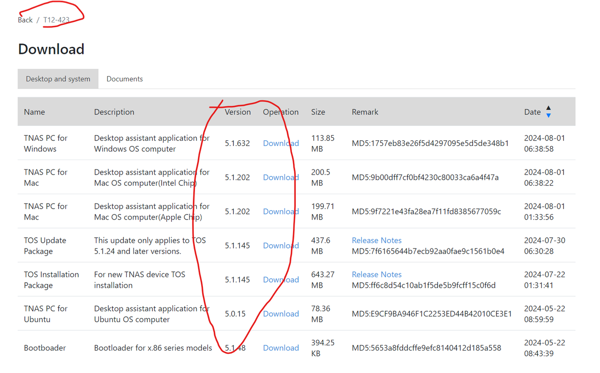Select MD5 hash 9b00dff7cf0bf4230c80033ca6a4f47a
The width and height of the screenshot is (600, 373).
(425, 177)
